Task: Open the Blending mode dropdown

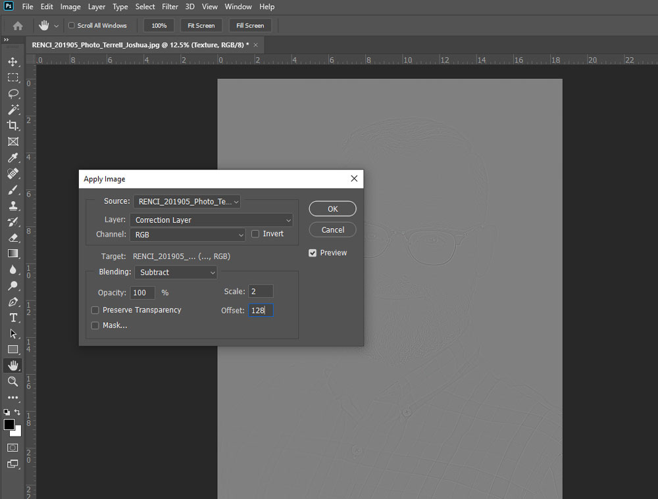Action: pos(176,272)
